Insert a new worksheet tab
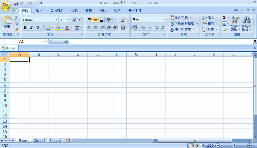 68,141
